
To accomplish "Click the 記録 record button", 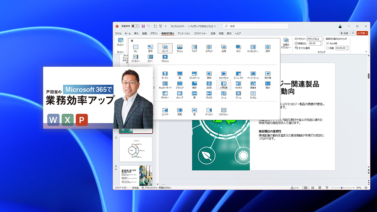I will click(x=345, y=33).
